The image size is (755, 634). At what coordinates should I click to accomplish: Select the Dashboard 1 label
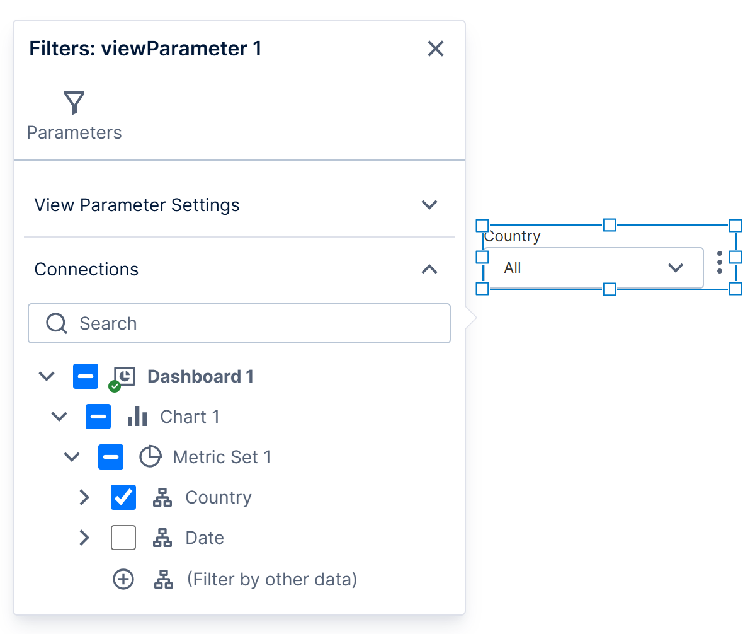200,376
